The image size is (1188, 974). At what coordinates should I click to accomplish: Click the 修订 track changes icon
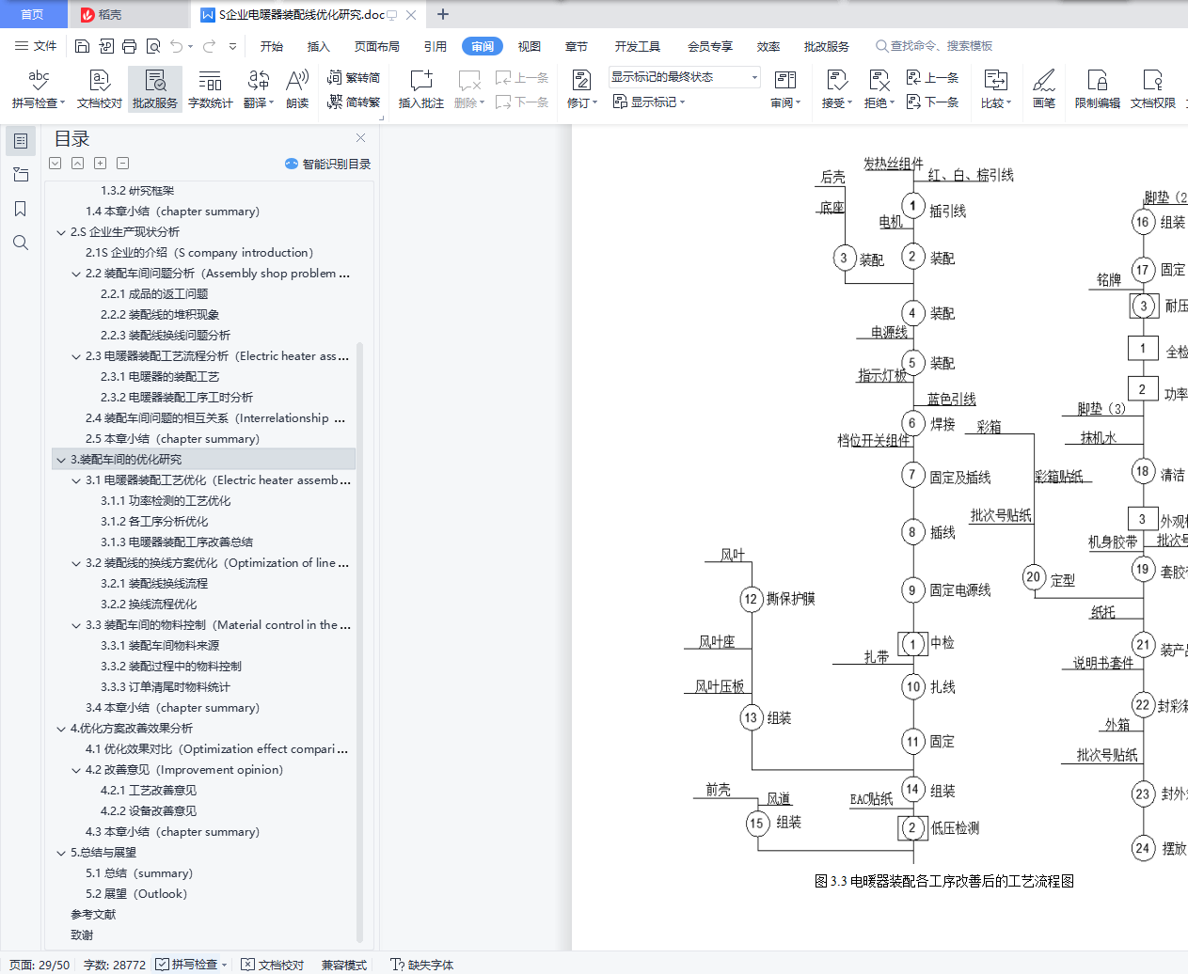(581, 81)
